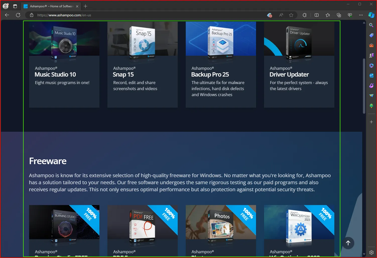Click 'The ultimate fix for malware infections' text
This screenshot has height=258, width=377.
click(x=218, y=89)
